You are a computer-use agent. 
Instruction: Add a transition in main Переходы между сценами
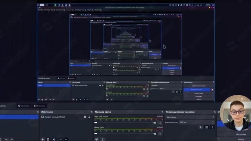click(x=201, y=127)
